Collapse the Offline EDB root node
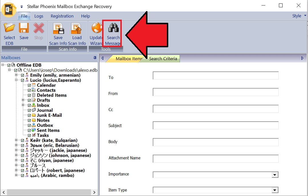Image resolution: width=308 pixels, height=196 pixels. 3,65
